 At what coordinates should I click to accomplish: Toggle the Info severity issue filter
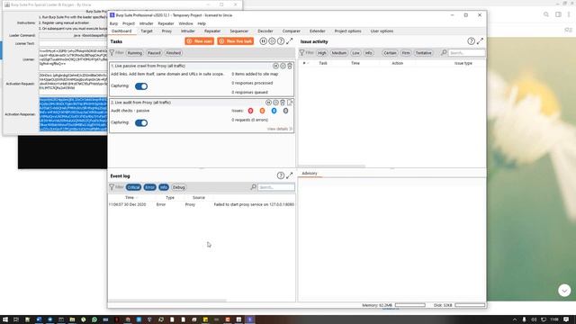point(368,53)
